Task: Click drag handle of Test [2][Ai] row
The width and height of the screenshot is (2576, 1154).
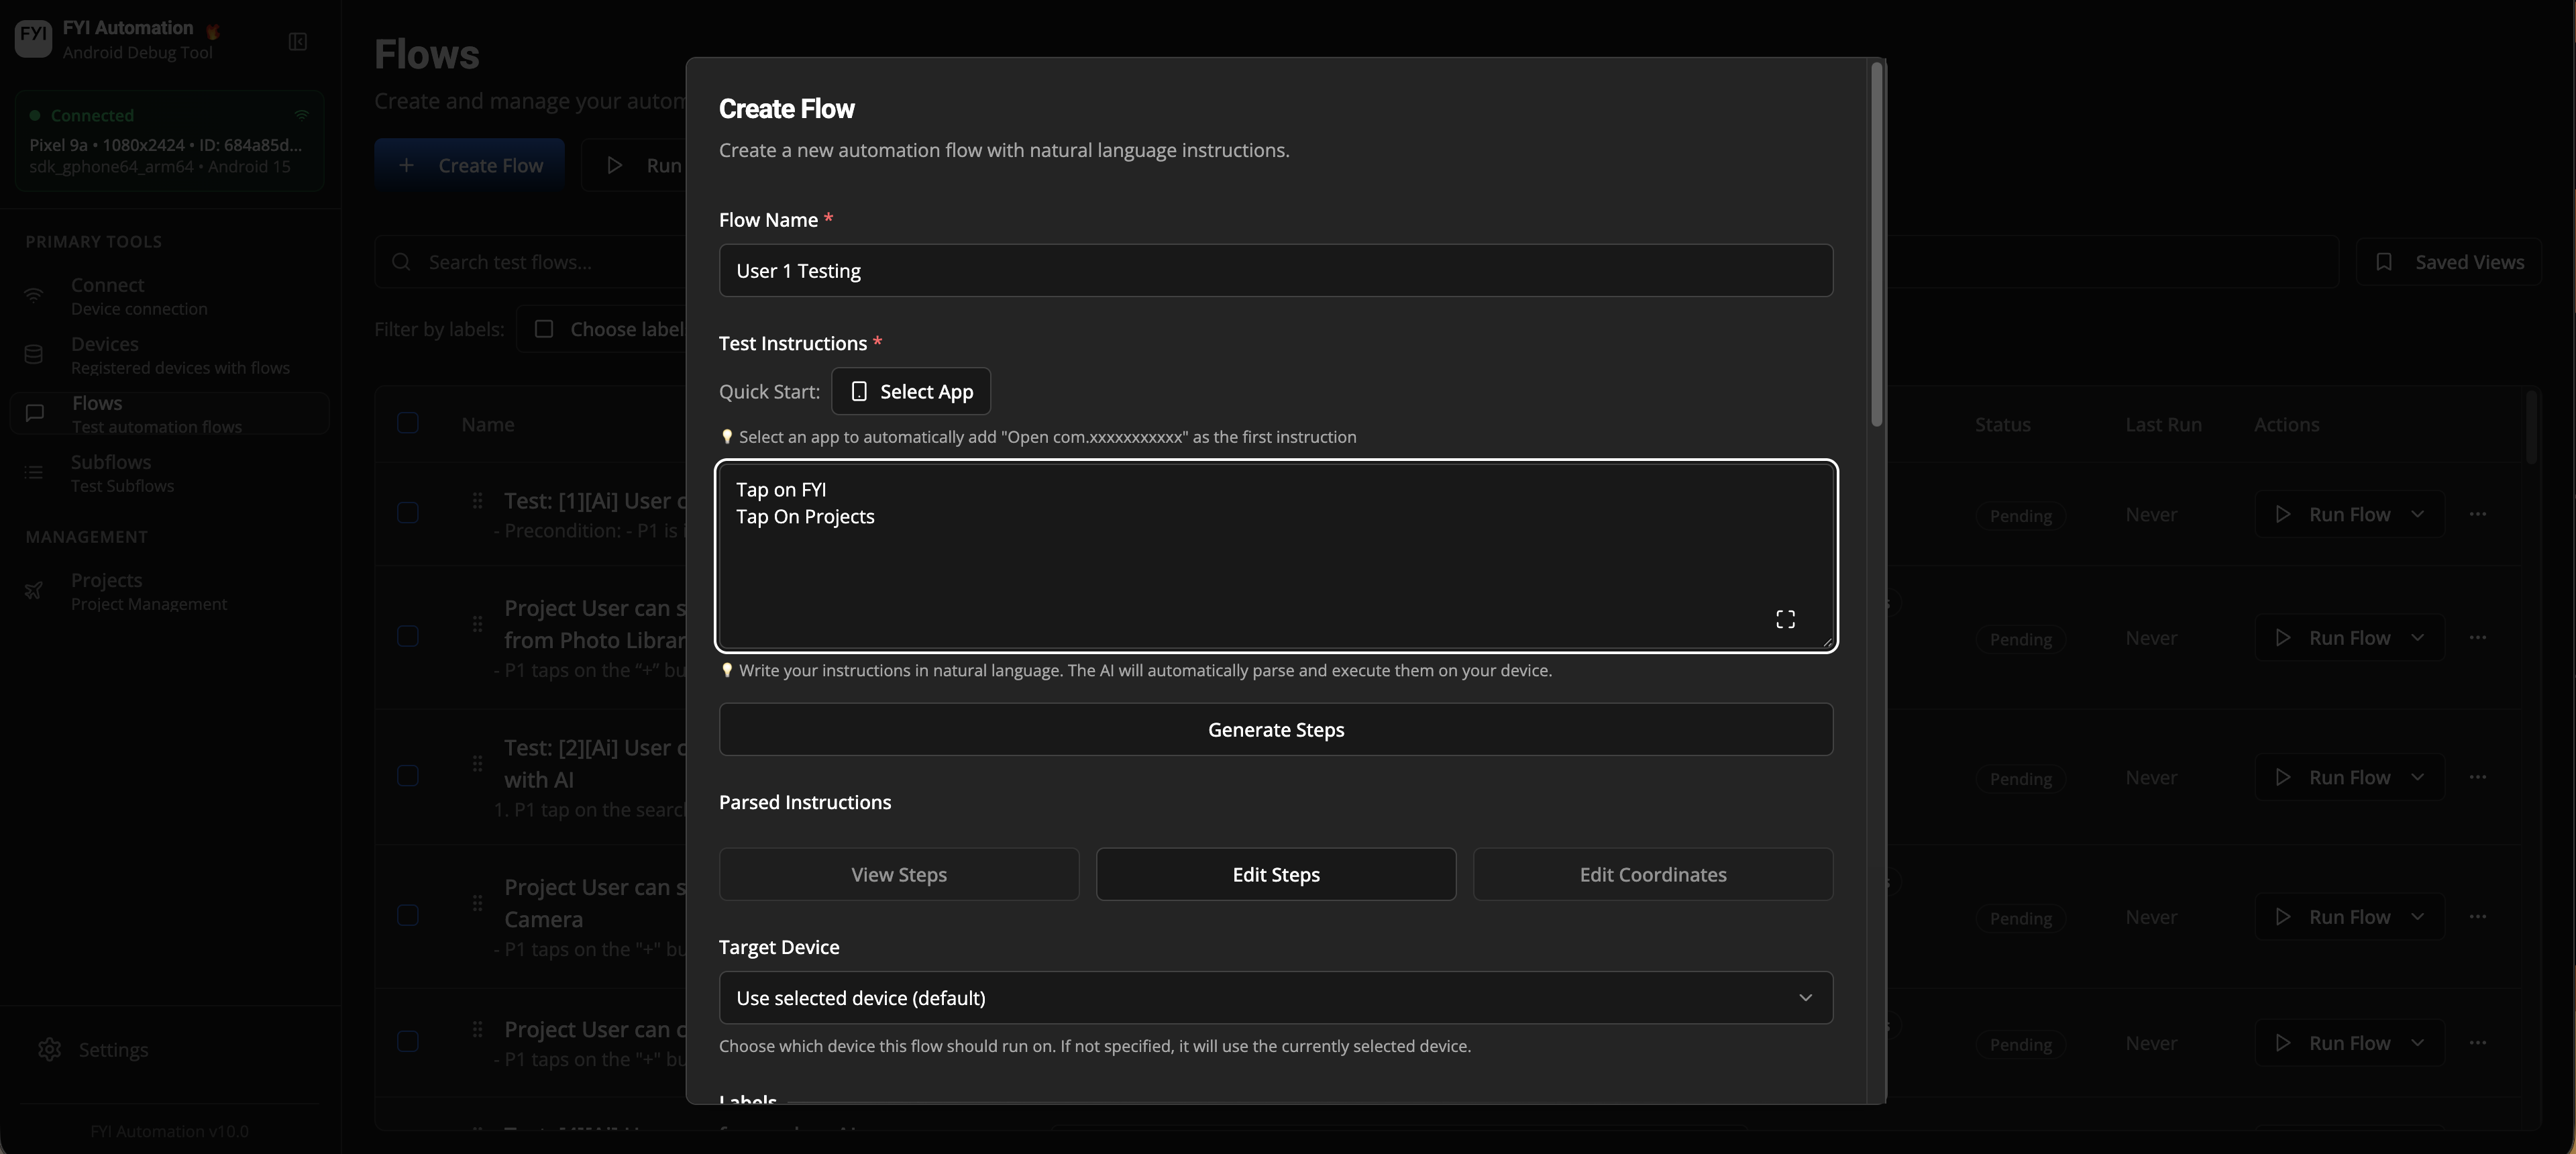Action: (477, 763)
